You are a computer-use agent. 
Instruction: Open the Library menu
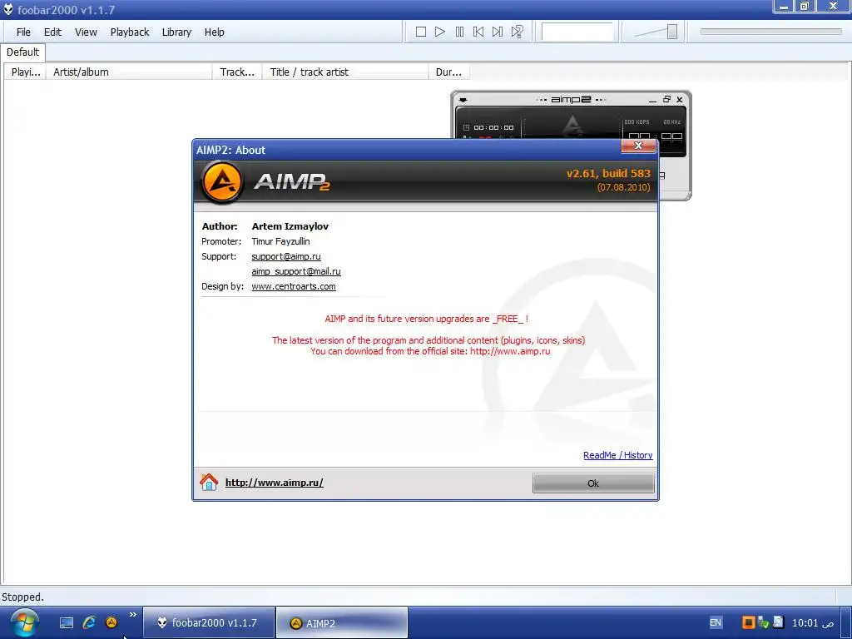pyautogui.click(x=176, y=32)
